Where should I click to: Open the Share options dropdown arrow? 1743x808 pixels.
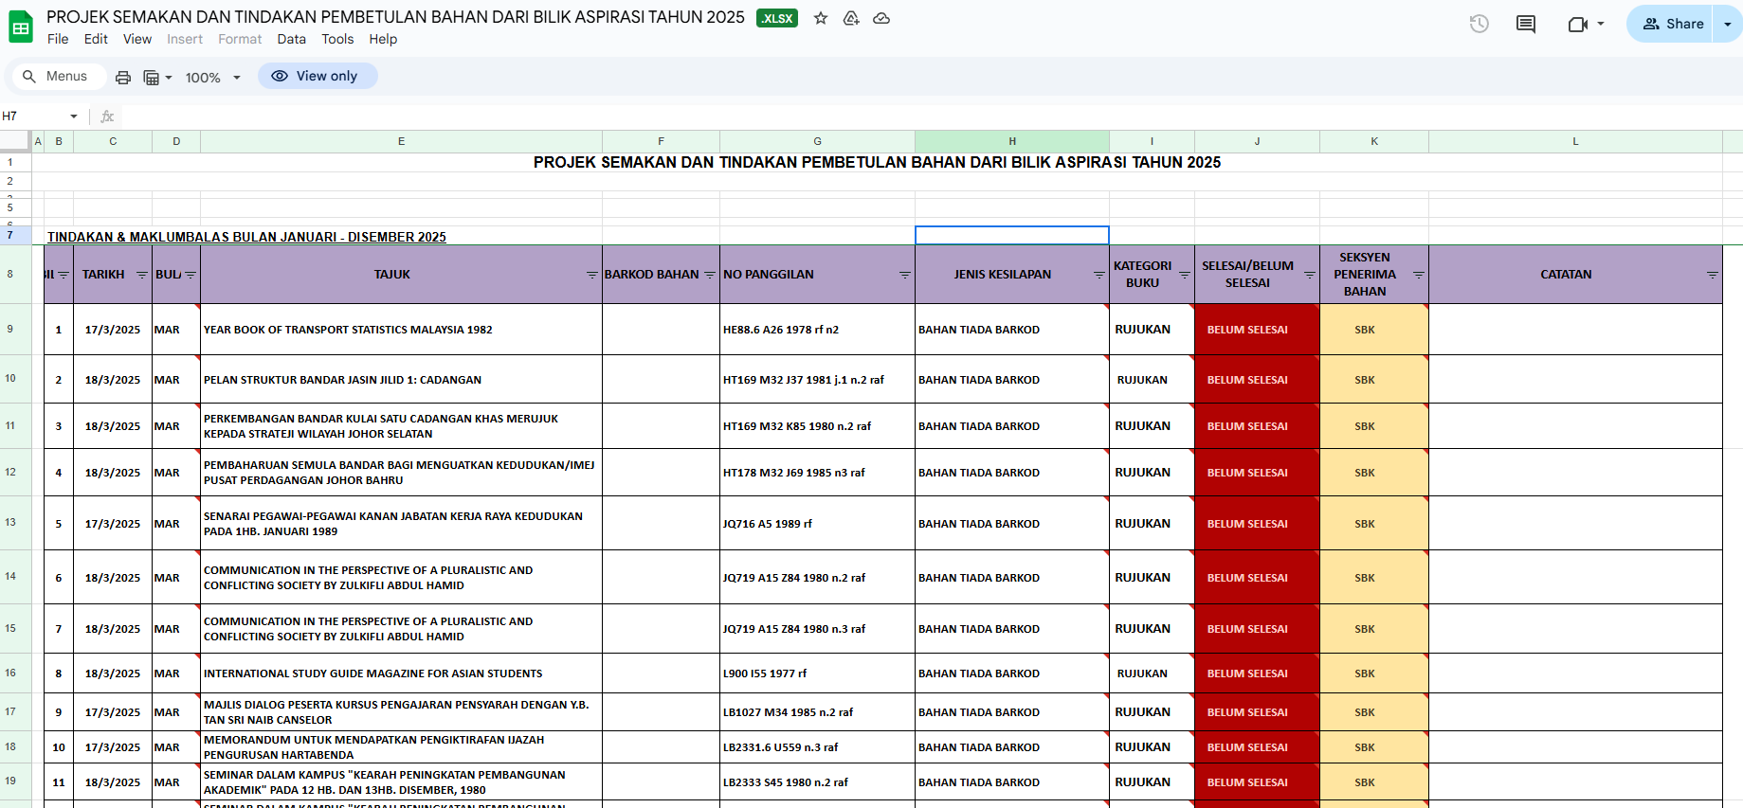click(x=1728, y=24)
